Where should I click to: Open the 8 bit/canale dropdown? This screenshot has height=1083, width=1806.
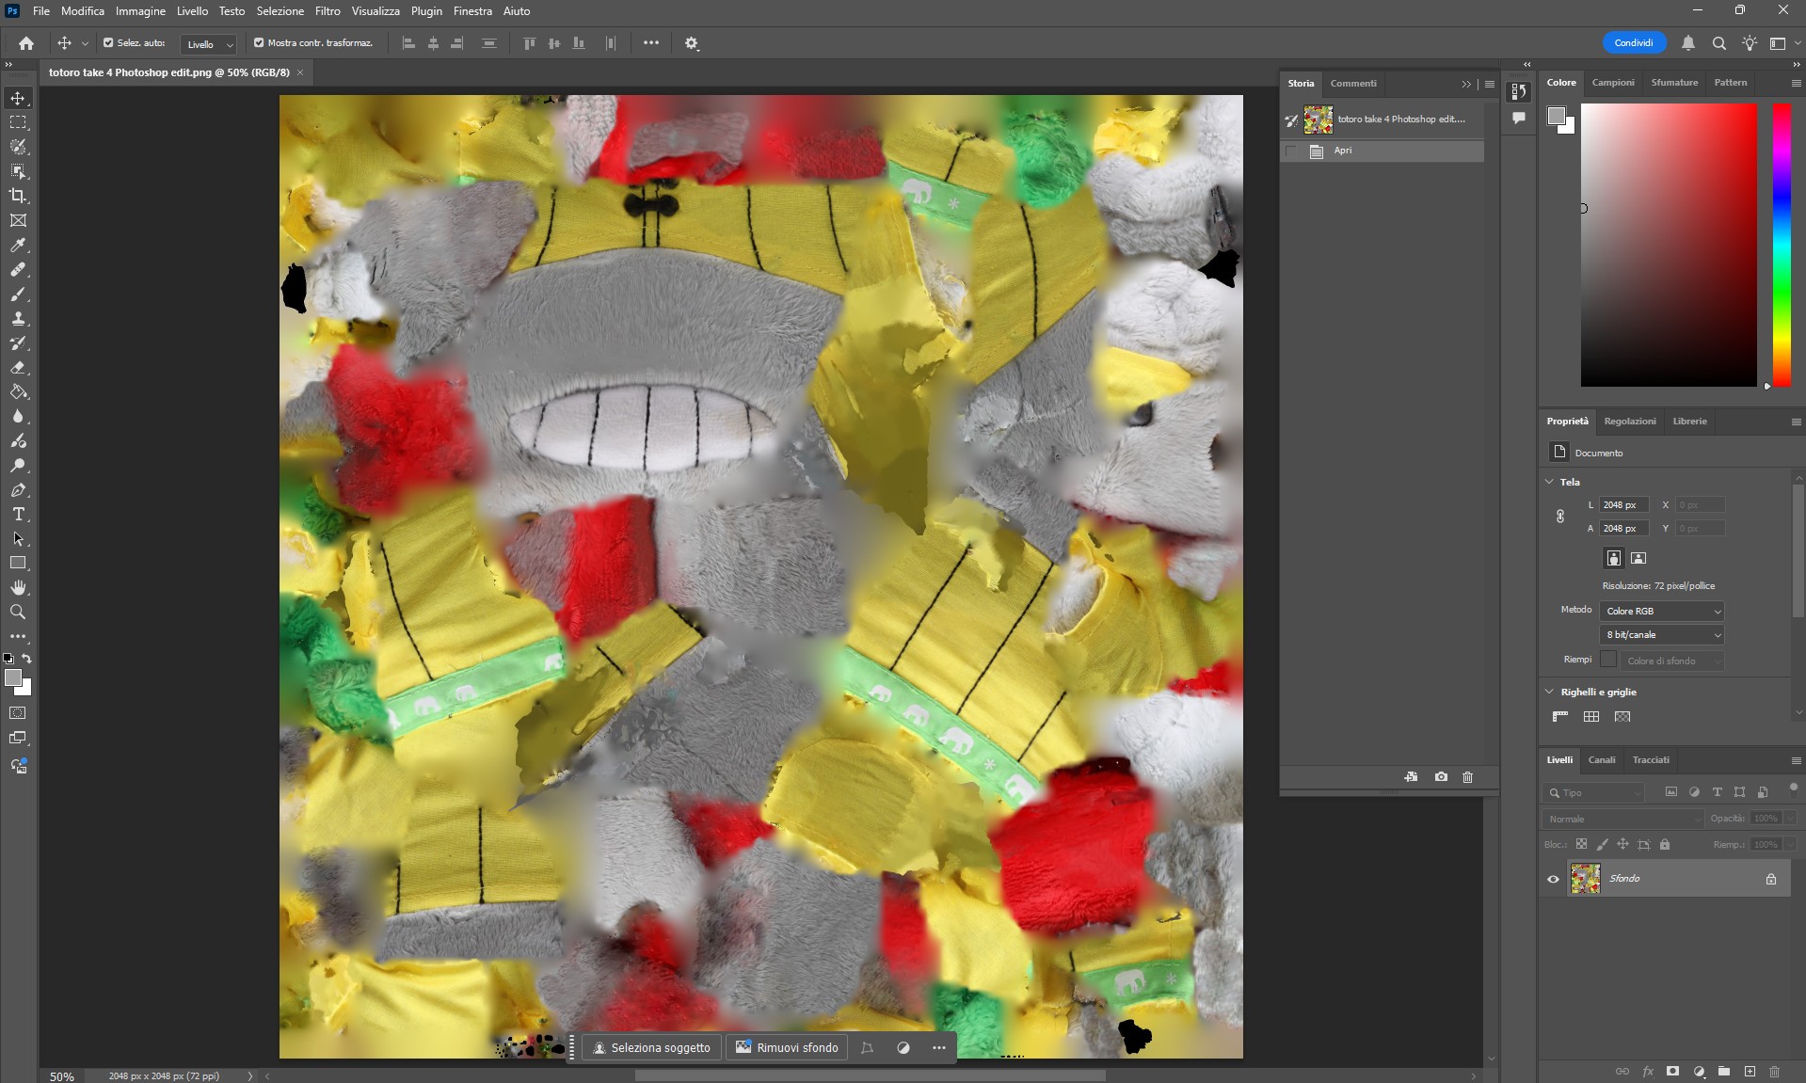1662,635
